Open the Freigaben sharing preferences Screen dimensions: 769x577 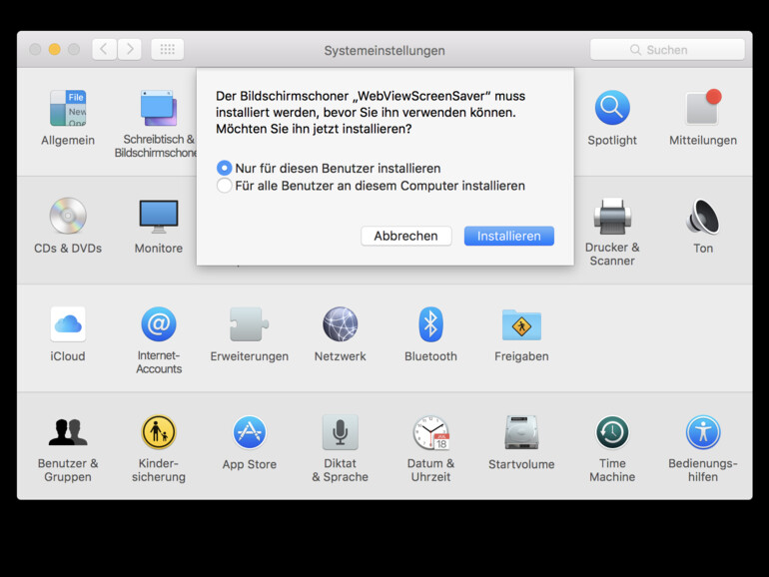tap(521, 324)
